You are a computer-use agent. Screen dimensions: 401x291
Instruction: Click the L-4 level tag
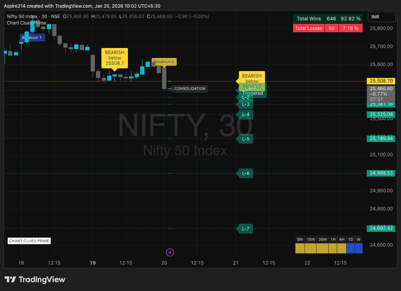pyautogui.click(x=245, y=114)
